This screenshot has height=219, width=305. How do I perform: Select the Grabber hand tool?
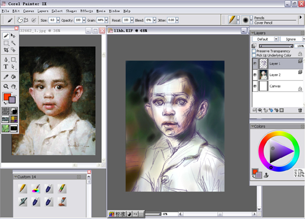[13, 86]
